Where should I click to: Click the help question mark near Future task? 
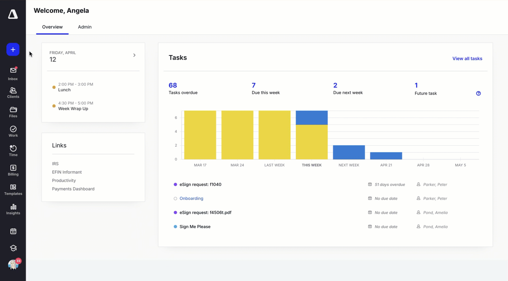point(478,93)
